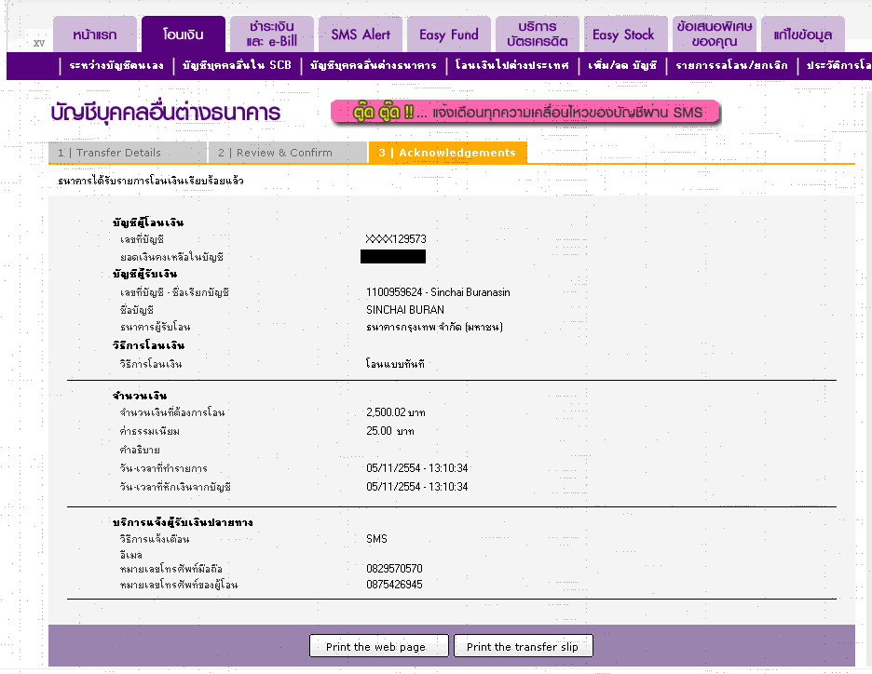The image size is (872, 674).
Task: Go to the บริการบัตรเครดิต tab
Action: [538, 34]
